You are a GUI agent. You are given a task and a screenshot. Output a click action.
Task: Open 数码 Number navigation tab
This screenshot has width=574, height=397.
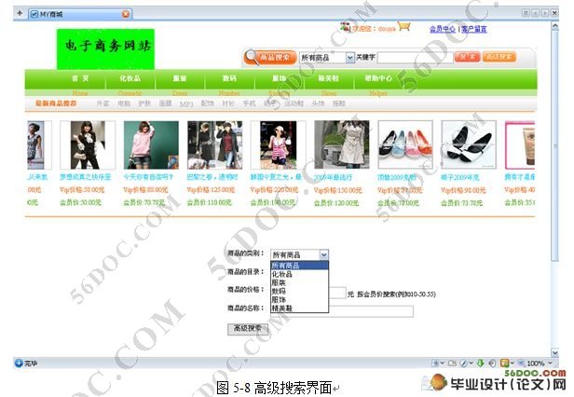click(229, 78)
